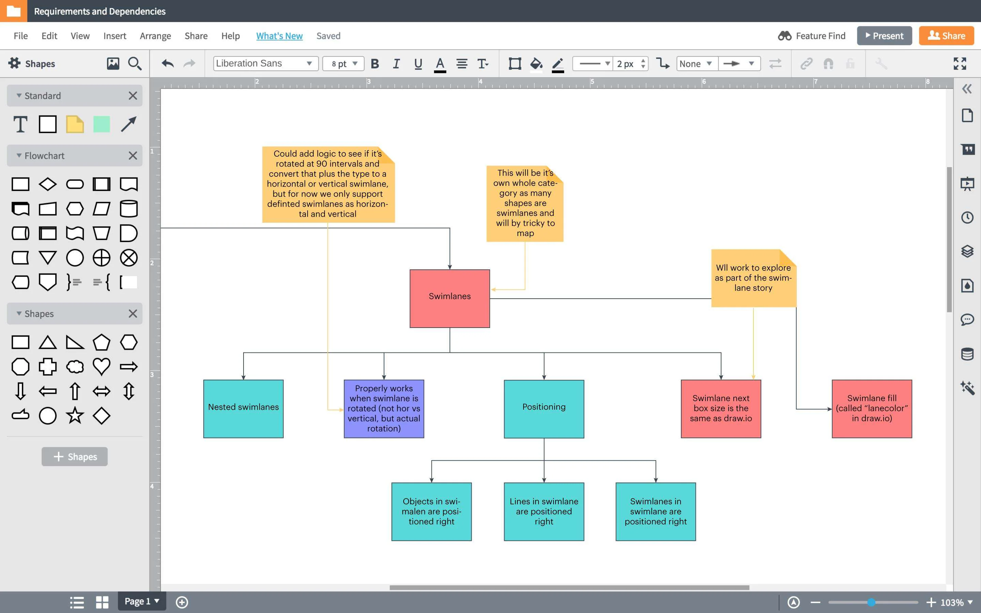Toggle underline text formatting

[418, 64]
